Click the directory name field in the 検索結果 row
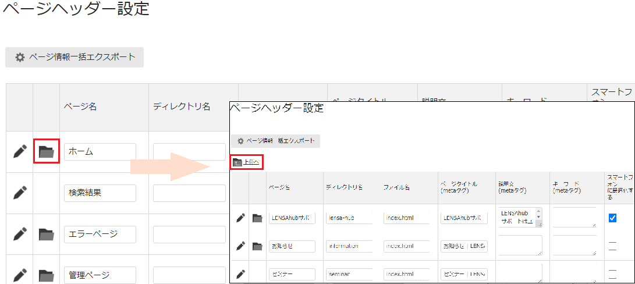This screenshot has height=284, width=635. tap(189, 193)
